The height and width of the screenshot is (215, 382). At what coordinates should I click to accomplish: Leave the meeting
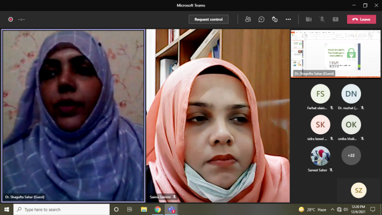361,19
